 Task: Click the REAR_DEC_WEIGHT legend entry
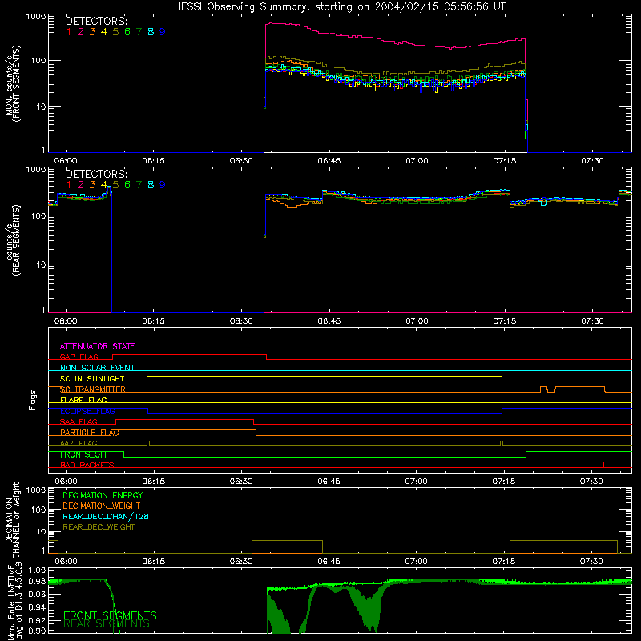[99, 527]
